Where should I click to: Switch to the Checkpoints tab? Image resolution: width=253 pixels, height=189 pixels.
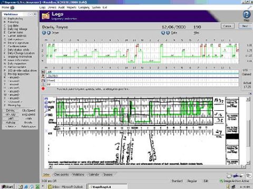(x=61, y=175)
